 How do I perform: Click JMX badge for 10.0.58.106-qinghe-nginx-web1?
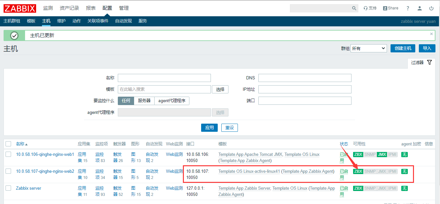coord(382,155)
